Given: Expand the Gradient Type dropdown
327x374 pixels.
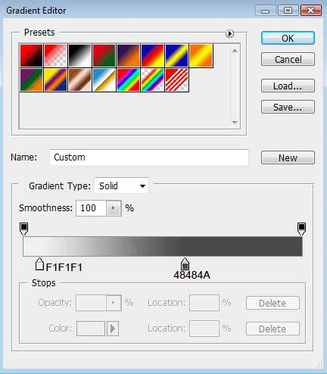Looking at the screenshot, I should tap(121, 186).
